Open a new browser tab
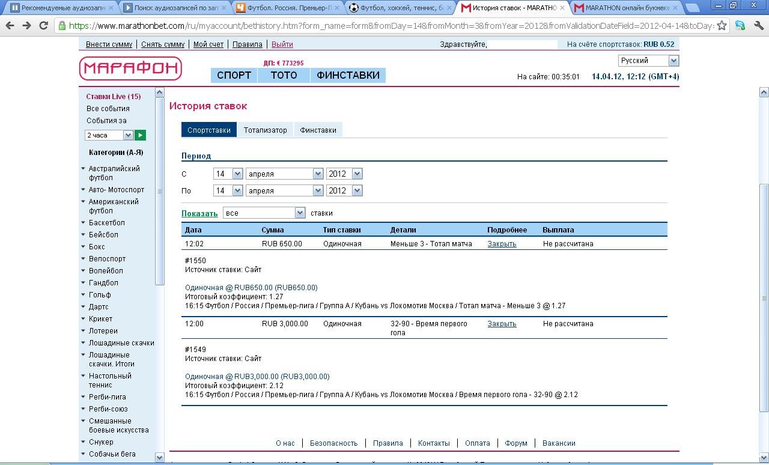Image resolution: width=769 pixels, height=465 pixels. point(691,8)
